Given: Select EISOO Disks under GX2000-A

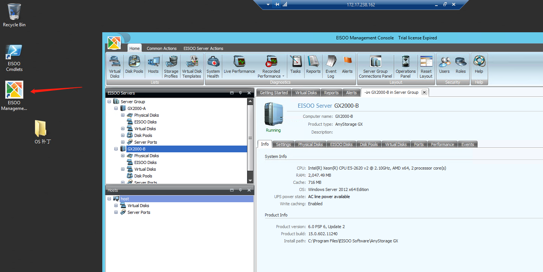Looking at the screenshot, I should tap(145, 122).
